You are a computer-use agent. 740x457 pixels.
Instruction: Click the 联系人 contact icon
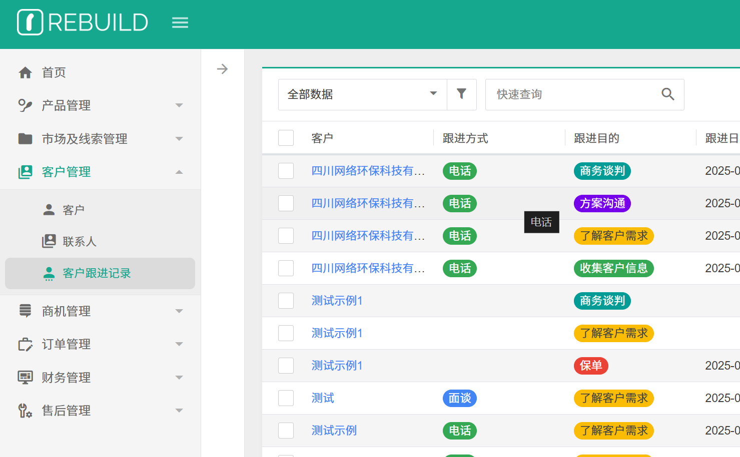click(x=49, y=241)
